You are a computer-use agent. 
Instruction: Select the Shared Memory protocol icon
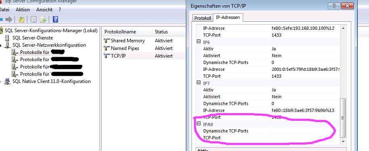point(107,41)
